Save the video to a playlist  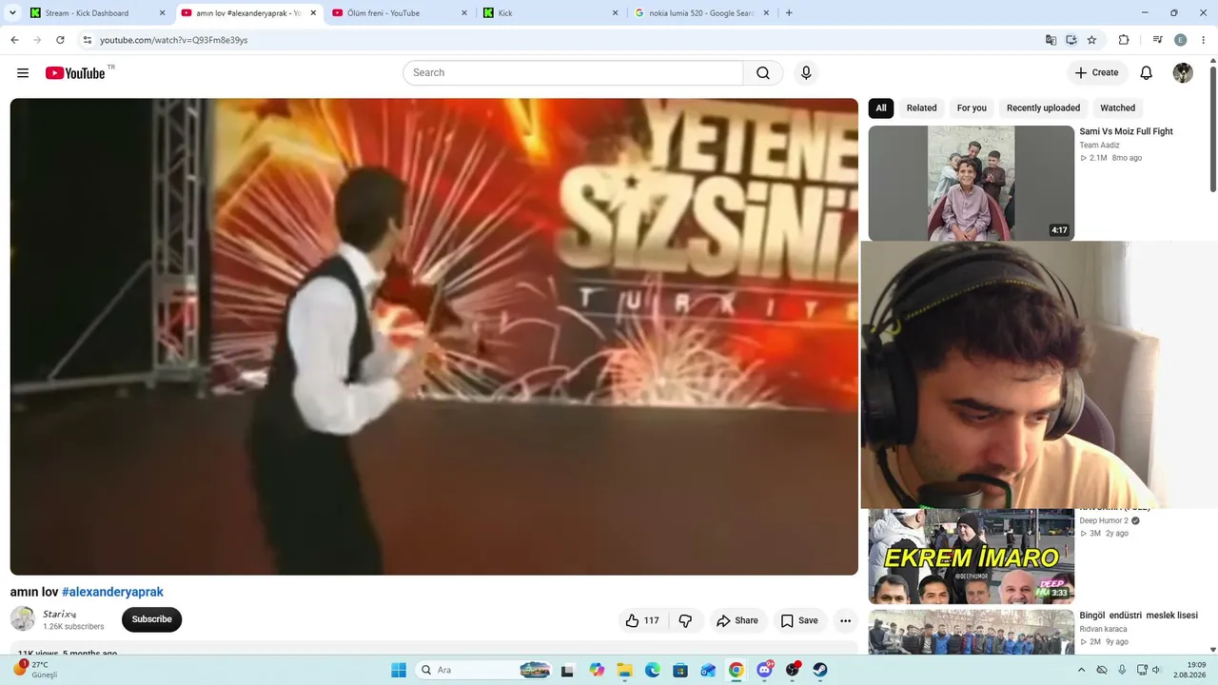799,620
